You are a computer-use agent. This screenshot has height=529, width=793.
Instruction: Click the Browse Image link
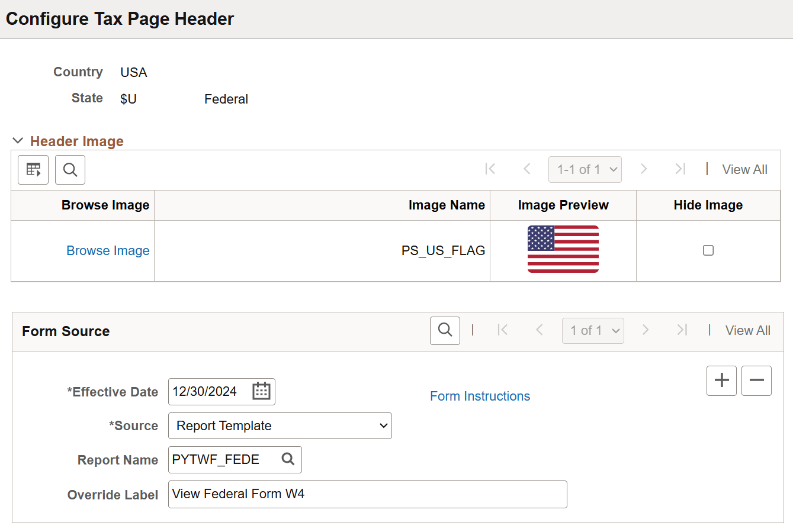(x=107, y=250)
